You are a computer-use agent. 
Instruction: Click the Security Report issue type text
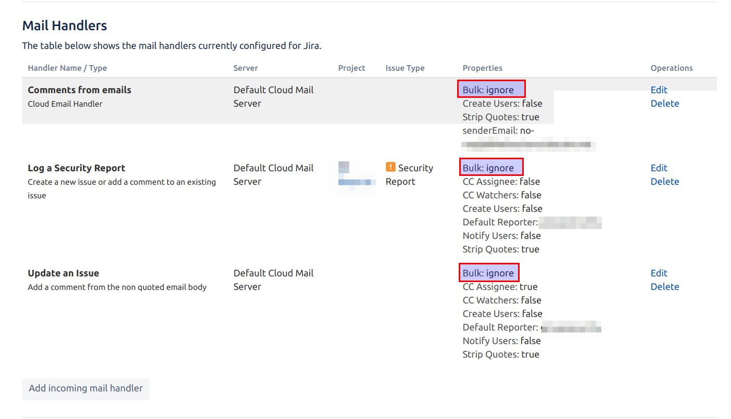(x=409, y=175)
